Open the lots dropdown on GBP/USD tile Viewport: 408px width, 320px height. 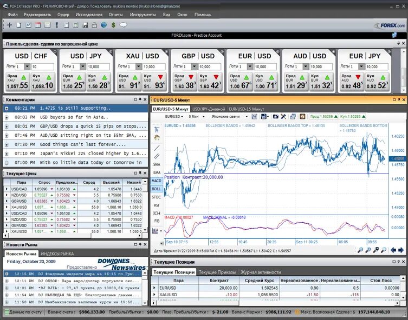[x=194, y=66]
